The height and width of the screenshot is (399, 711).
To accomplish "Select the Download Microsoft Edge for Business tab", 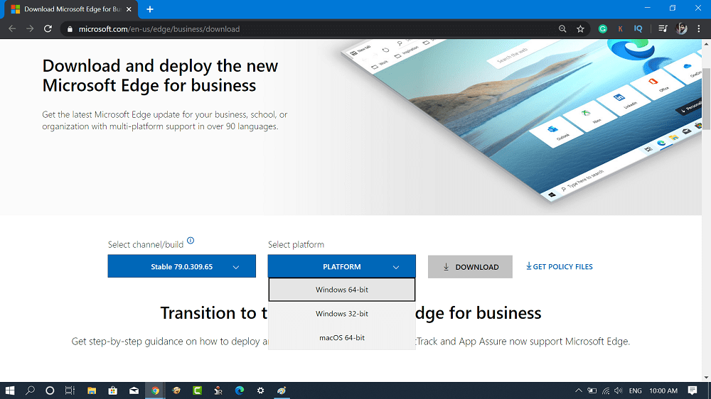I will point(70,9).
